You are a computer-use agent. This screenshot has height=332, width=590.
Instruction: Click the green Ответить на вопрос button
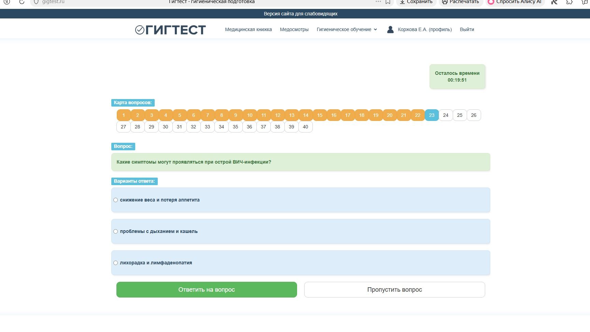click(x=207, y=290)
